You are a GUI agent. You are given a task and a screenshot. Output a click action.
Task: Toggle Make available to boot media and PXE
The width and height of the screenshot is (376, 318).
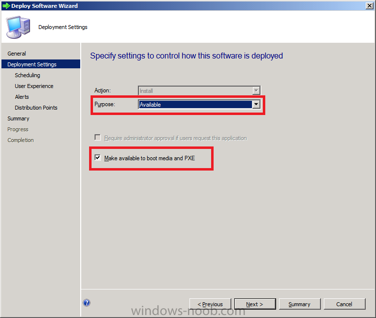click(x=97, y=158)
